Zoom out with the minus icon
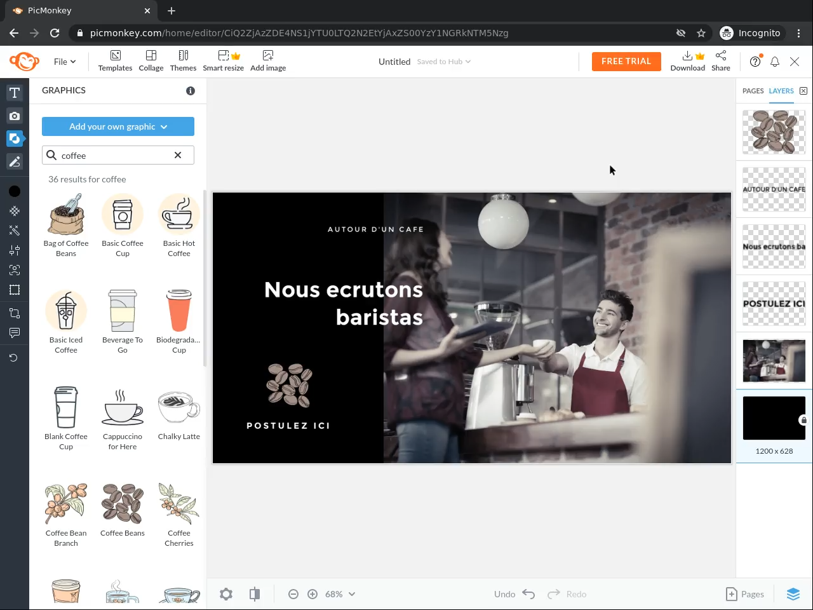813x610 pixels. tap(293, 594)
